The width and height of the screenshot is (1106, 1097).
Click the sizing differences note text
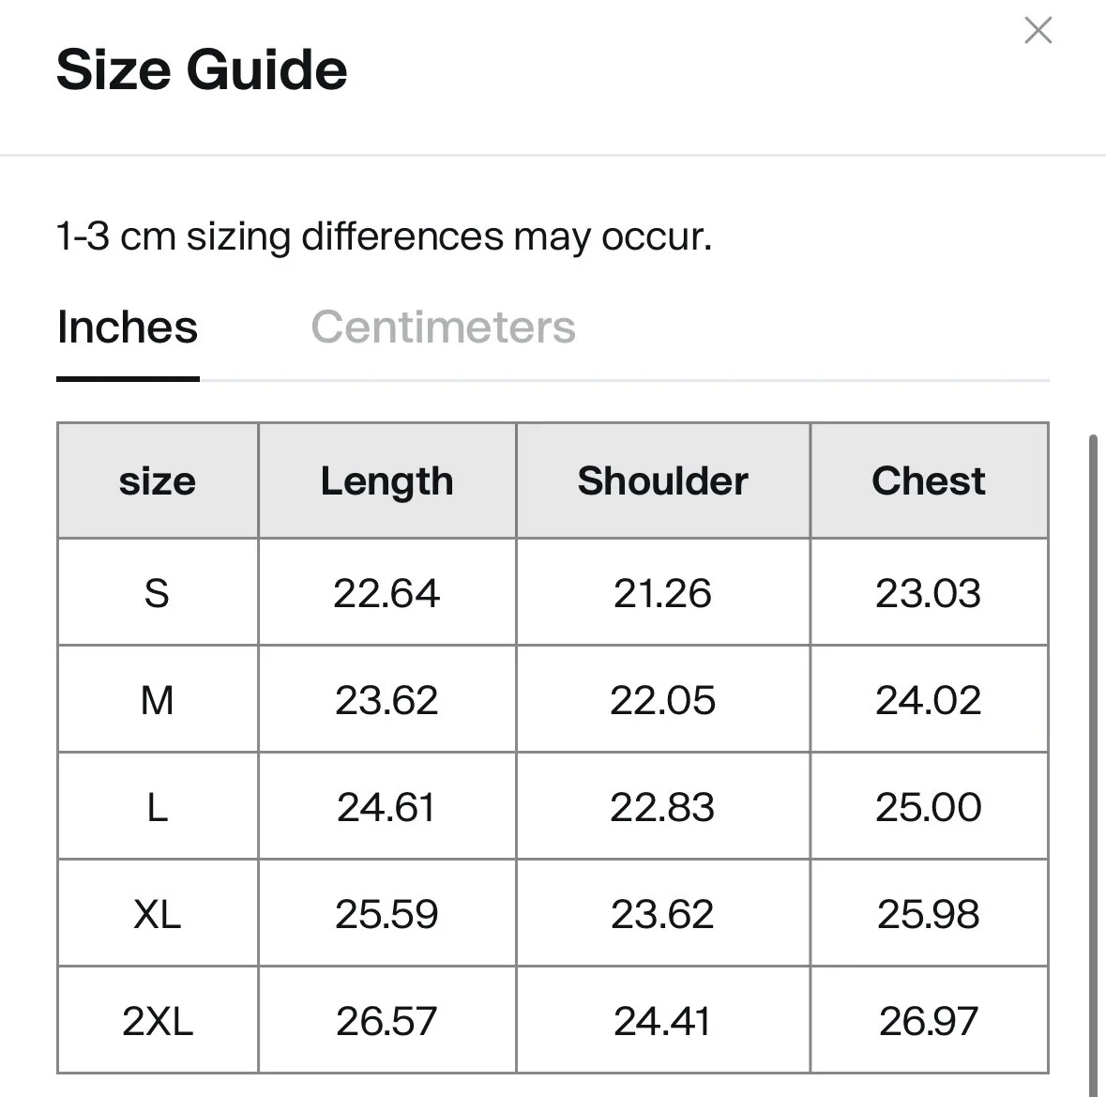(x=384, y=236)
